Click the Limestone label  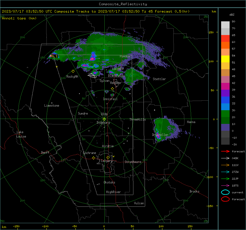click(52, 106)
